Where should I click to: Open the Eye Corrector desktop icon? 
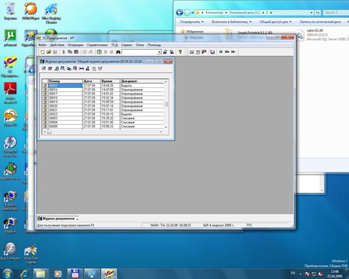(x=10, y=251)
